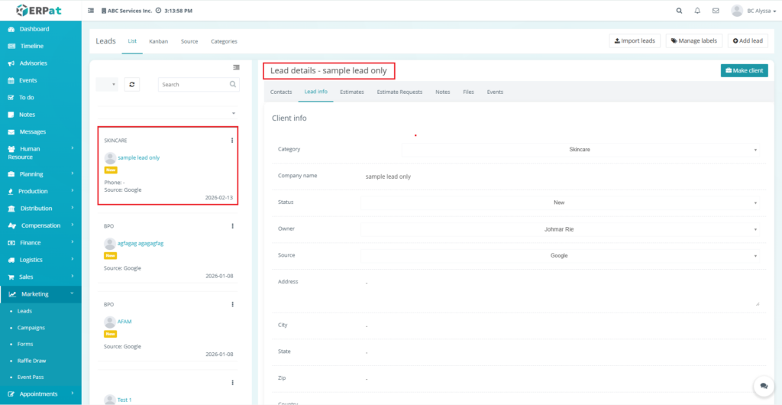Expand the Human Resource sidebar menu
Screen dimensions: 782x405
40,153
